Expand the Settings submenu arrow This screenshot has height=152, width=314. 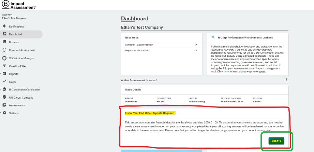(1, 113)
